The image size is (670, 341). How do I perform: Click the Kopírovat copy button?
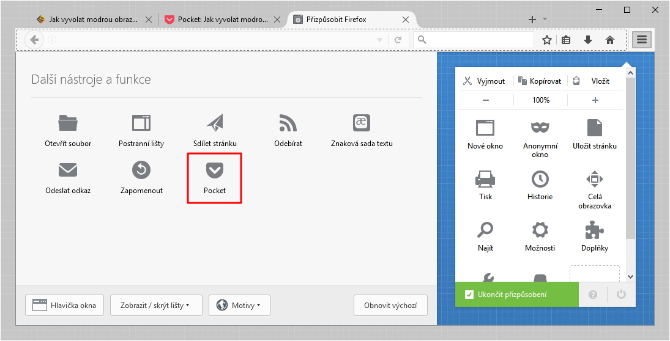tap(540, 81)
